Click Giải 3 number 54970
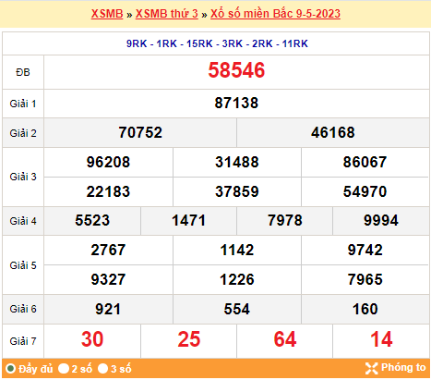Screen dimensions: 431x380 [x=365, y=191]
